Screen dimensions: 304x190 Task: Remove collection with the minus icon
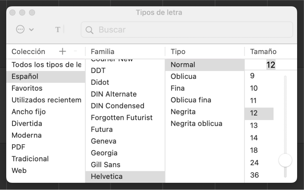75,51
